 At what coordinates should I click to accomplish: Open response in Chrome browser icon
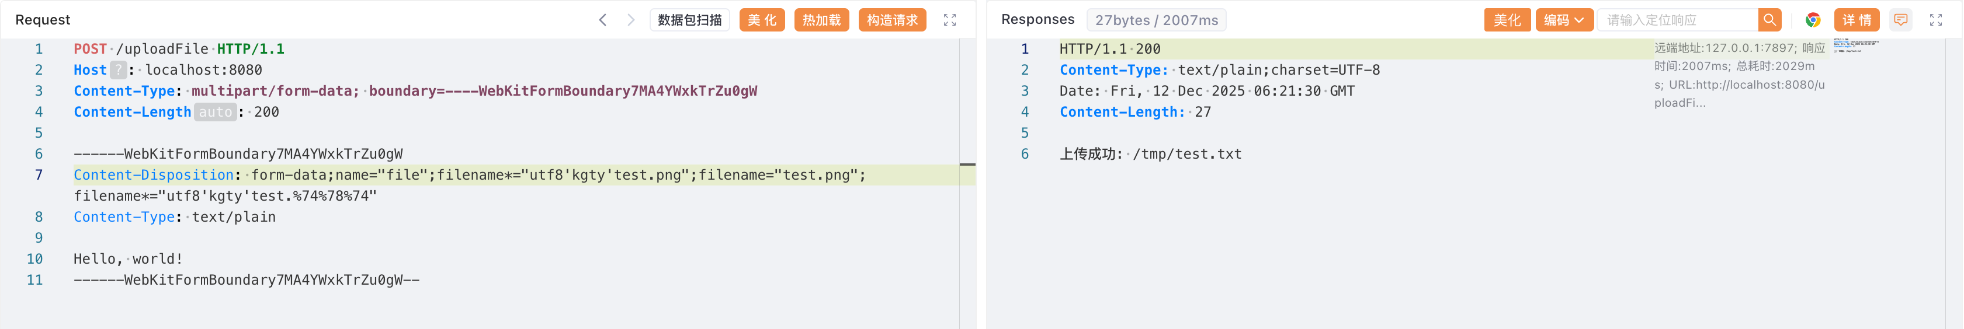pyautogui.click(x=1813, y=20)
